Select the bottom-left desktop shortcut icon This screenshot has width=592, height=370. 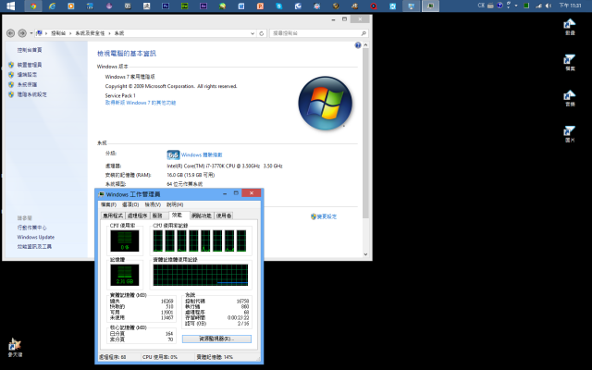pos(15,348)
